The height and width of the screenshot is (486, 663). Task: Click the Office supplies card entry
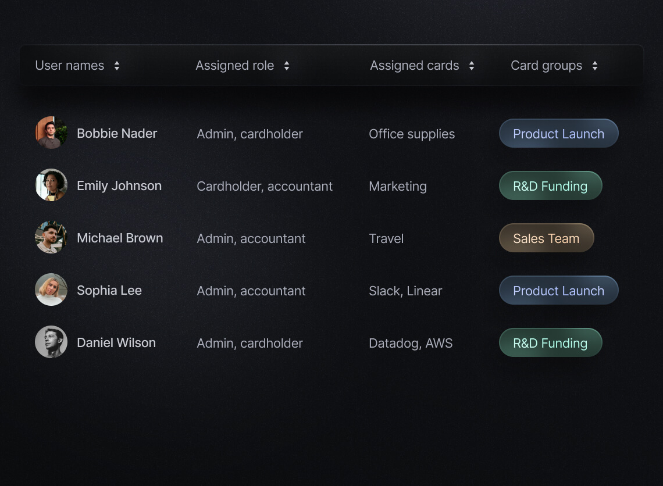point(412,134)
